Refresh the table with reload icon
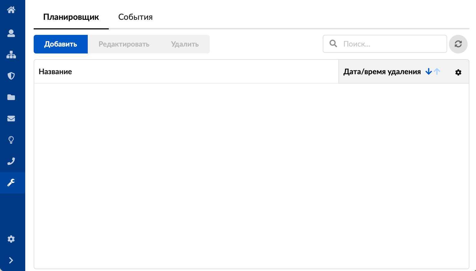Screen dimensions: 476x271 coord(458,44)
